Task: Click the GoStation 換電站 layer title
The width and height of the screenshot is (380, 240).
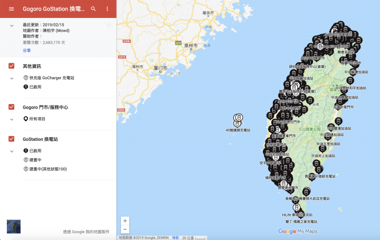Action: coord(40,139)
